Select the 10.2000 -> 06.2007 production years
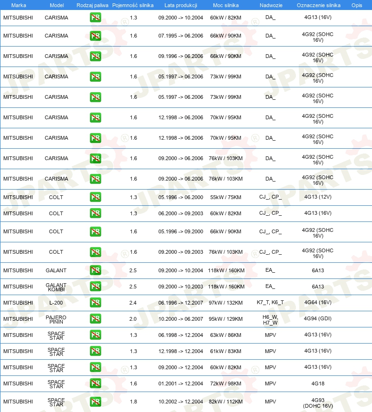The image size is (372, 412). pyautogui.click(x=181, y=319)
